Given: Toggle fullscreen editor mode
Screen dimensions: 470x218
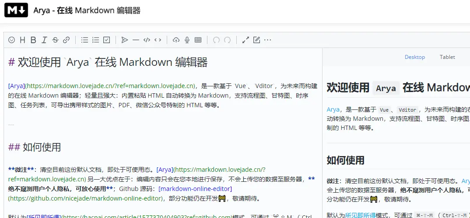Looking at the screenshot, I should pos(246,40).
